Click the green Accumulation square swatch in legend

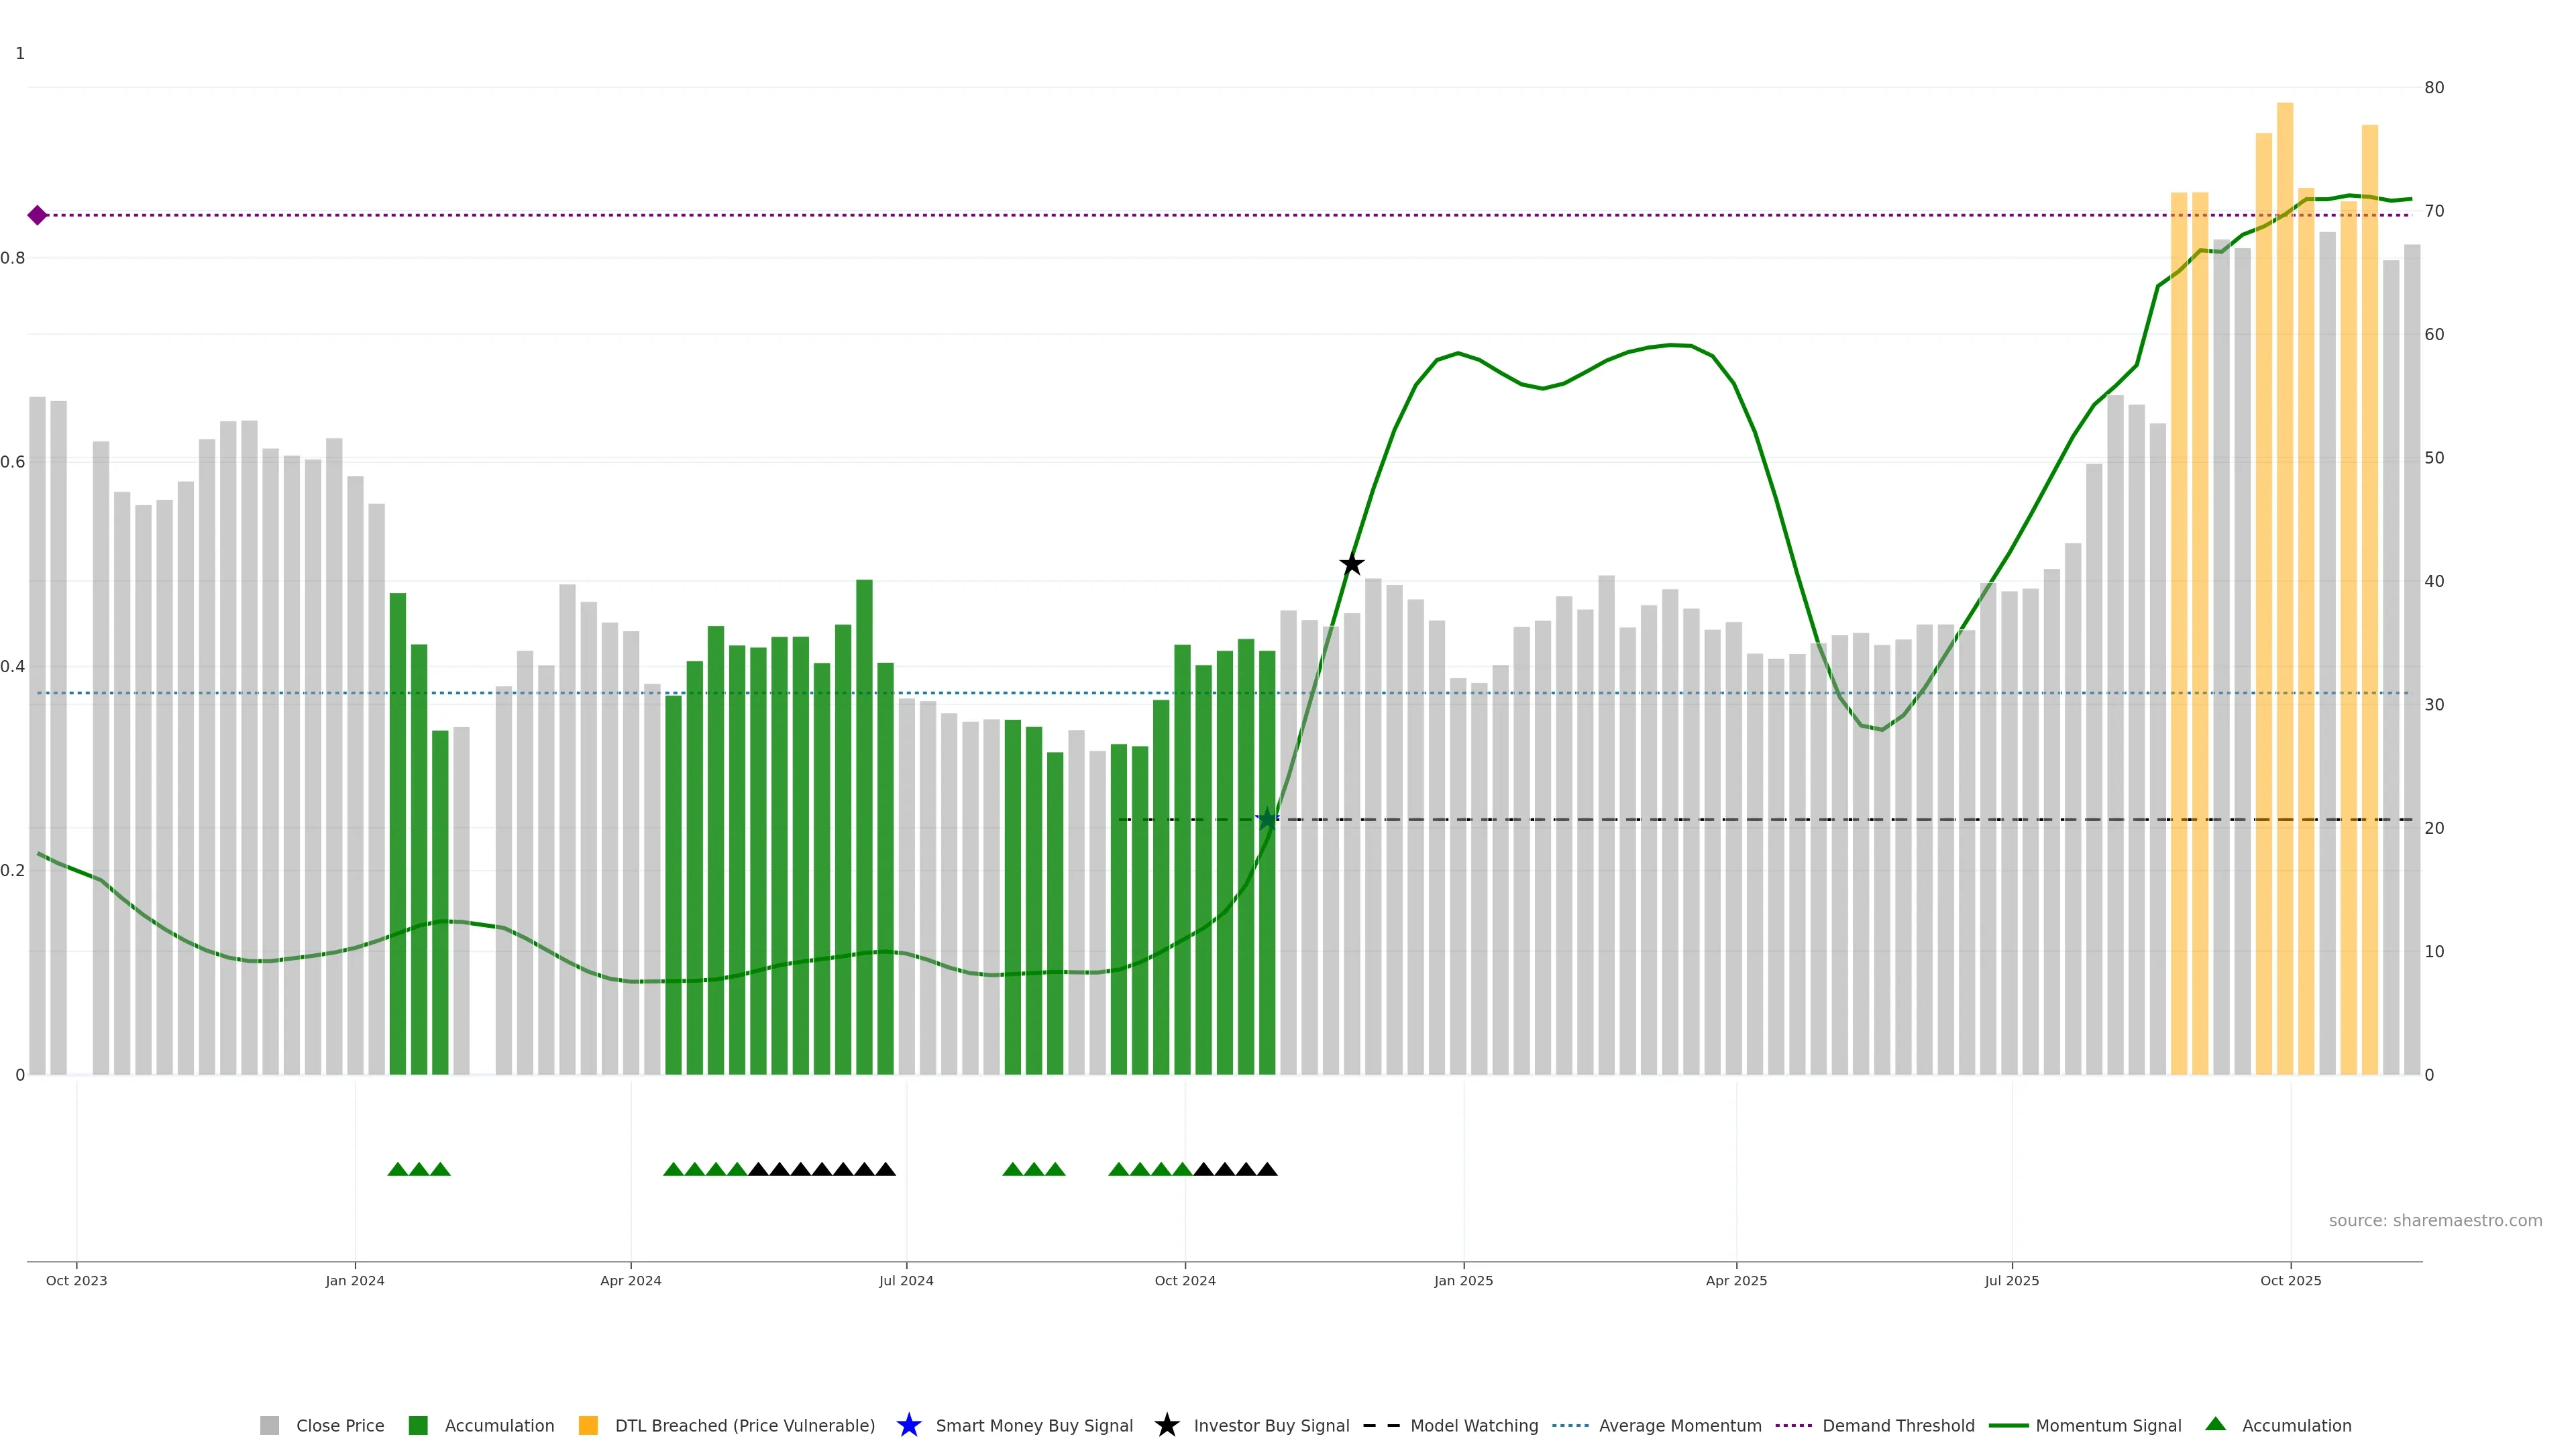[x=418, y=1425]
